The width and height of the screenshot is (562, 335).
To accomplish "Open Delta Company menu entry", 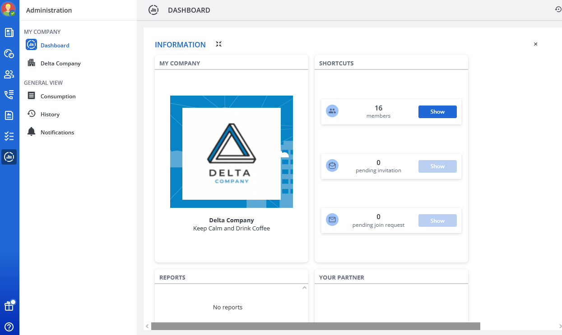I will (60, 64).
